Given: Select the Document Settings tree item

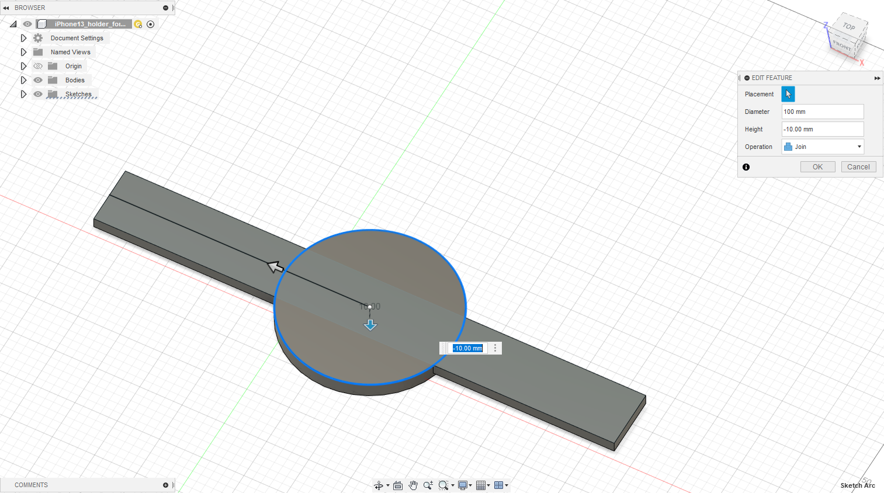Looking at the screenshot, I should 77,38.
